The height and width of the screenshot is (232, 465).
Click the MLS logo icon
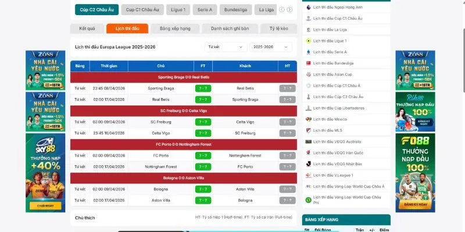coord(308,130)
